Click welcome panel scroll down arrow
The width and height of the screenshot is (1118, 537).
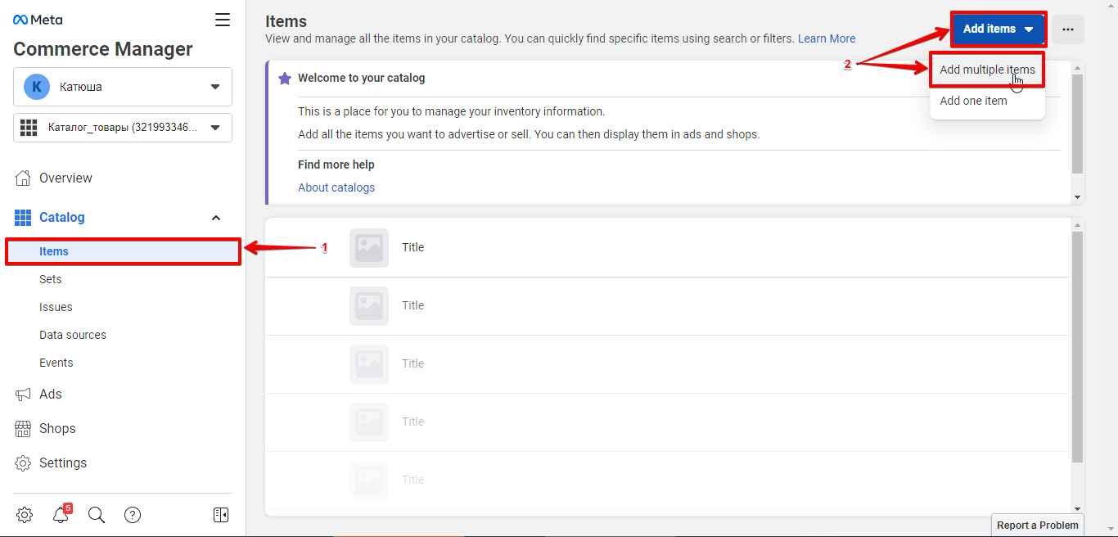(x=1077, y=197)
